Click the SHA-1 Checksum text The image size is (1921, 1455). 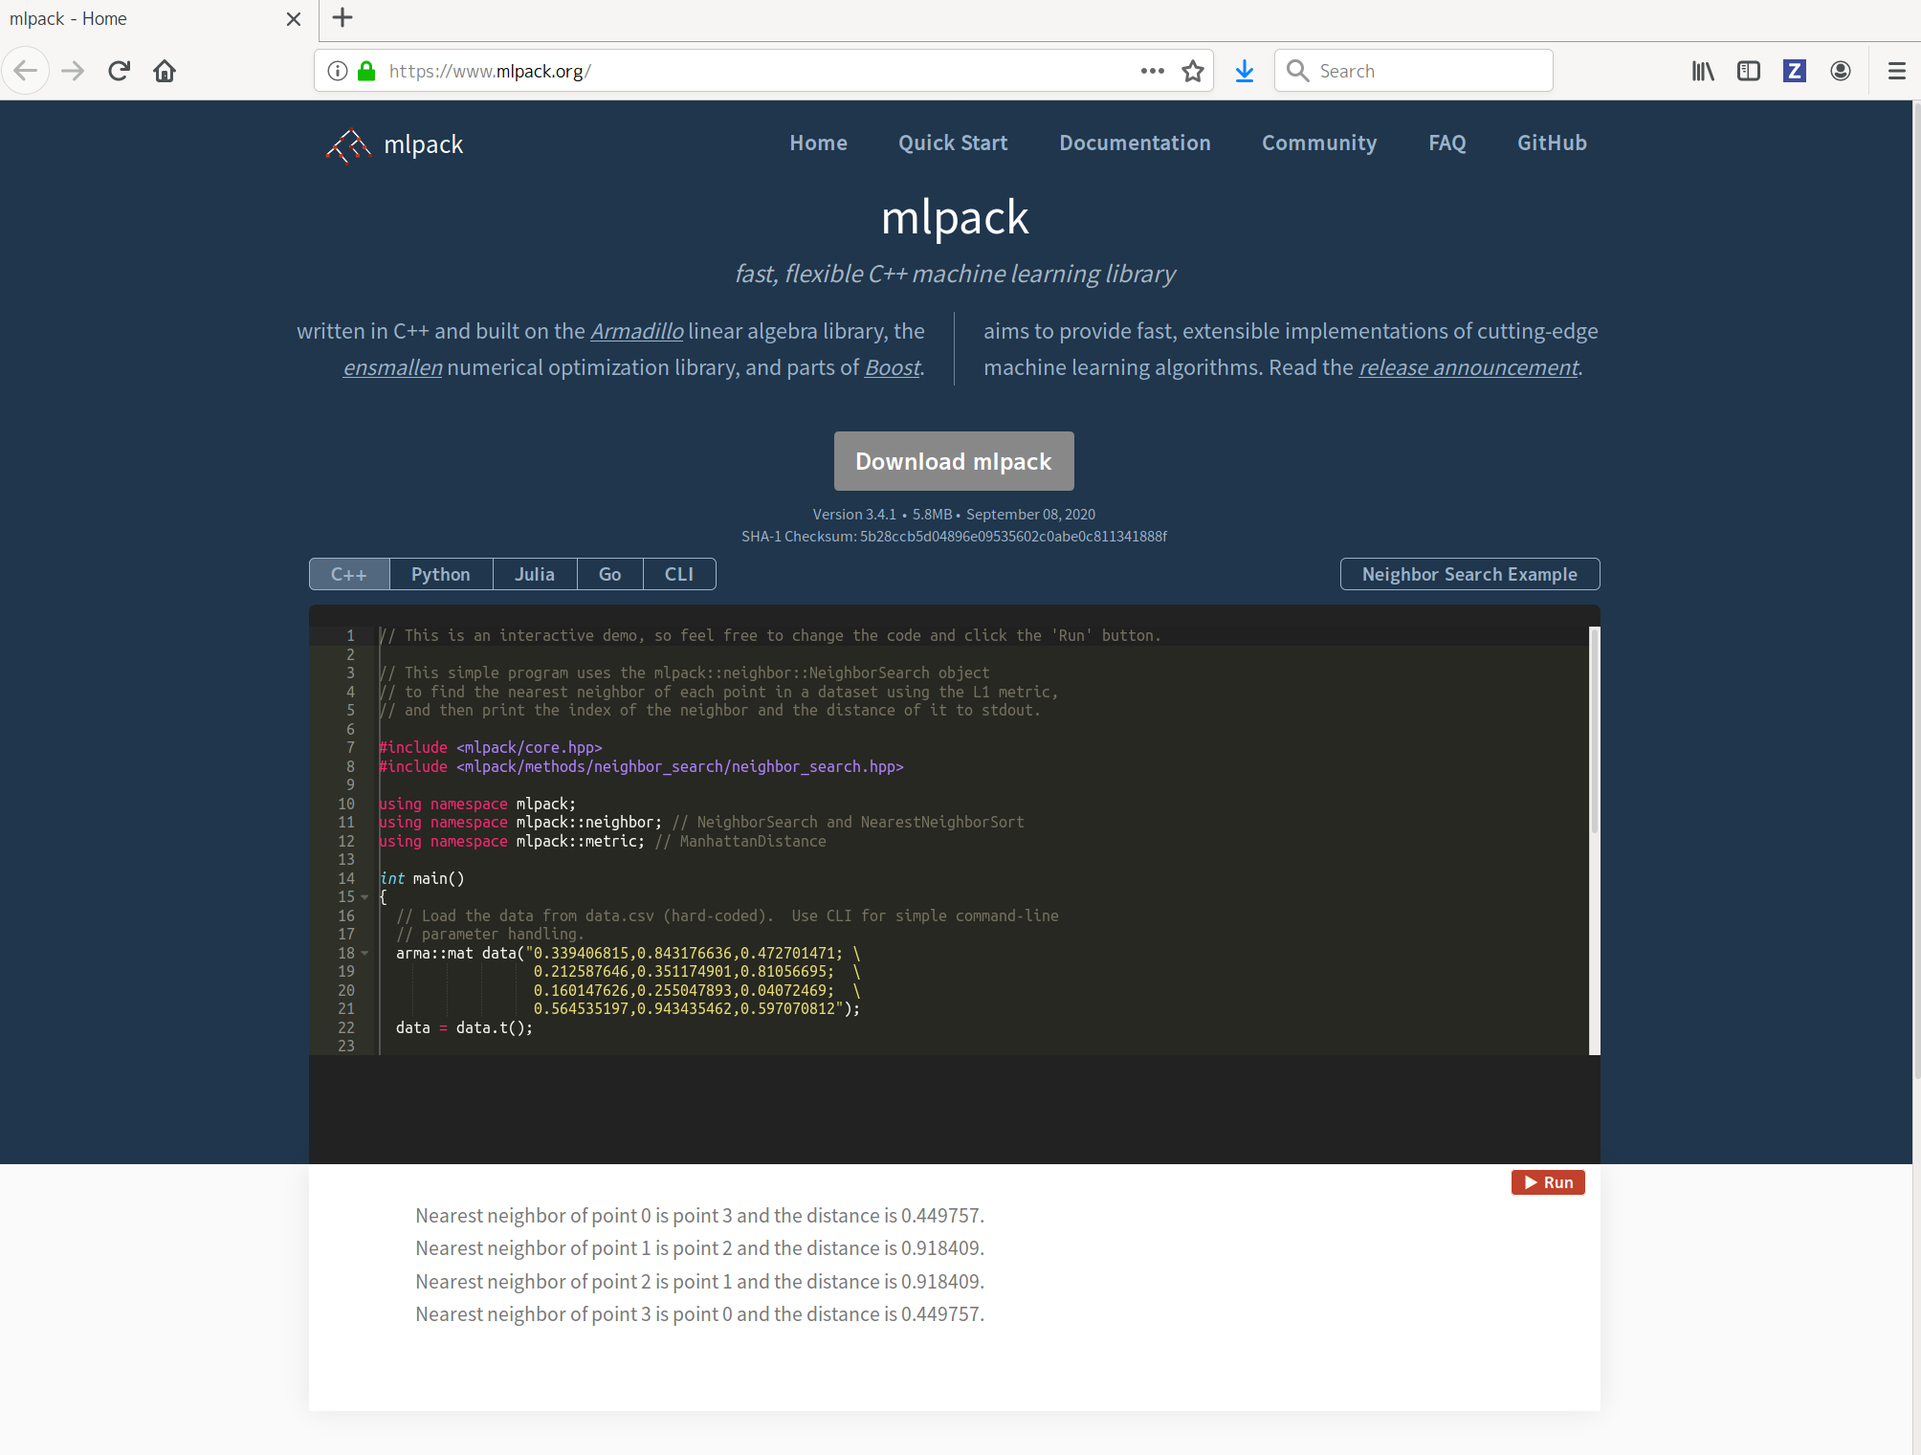pos(954,537)
